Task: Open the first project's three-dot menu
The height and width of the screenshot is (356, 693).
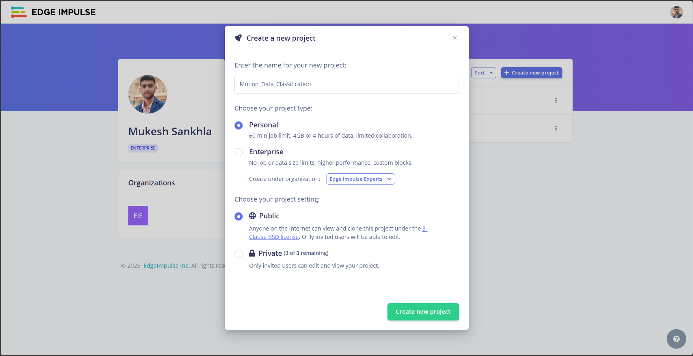Action: point(556,100)
